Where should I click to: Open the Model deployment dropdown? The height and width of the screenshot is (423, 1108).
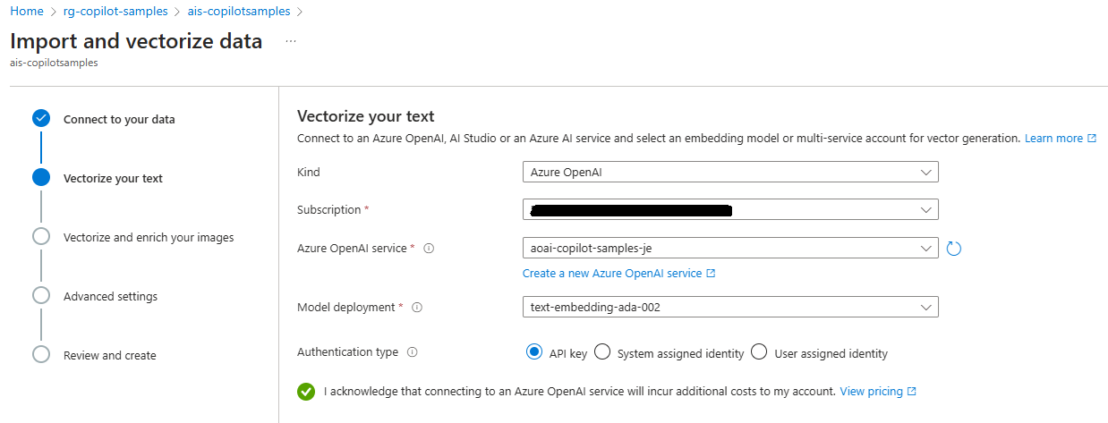(x=729, y=308)
